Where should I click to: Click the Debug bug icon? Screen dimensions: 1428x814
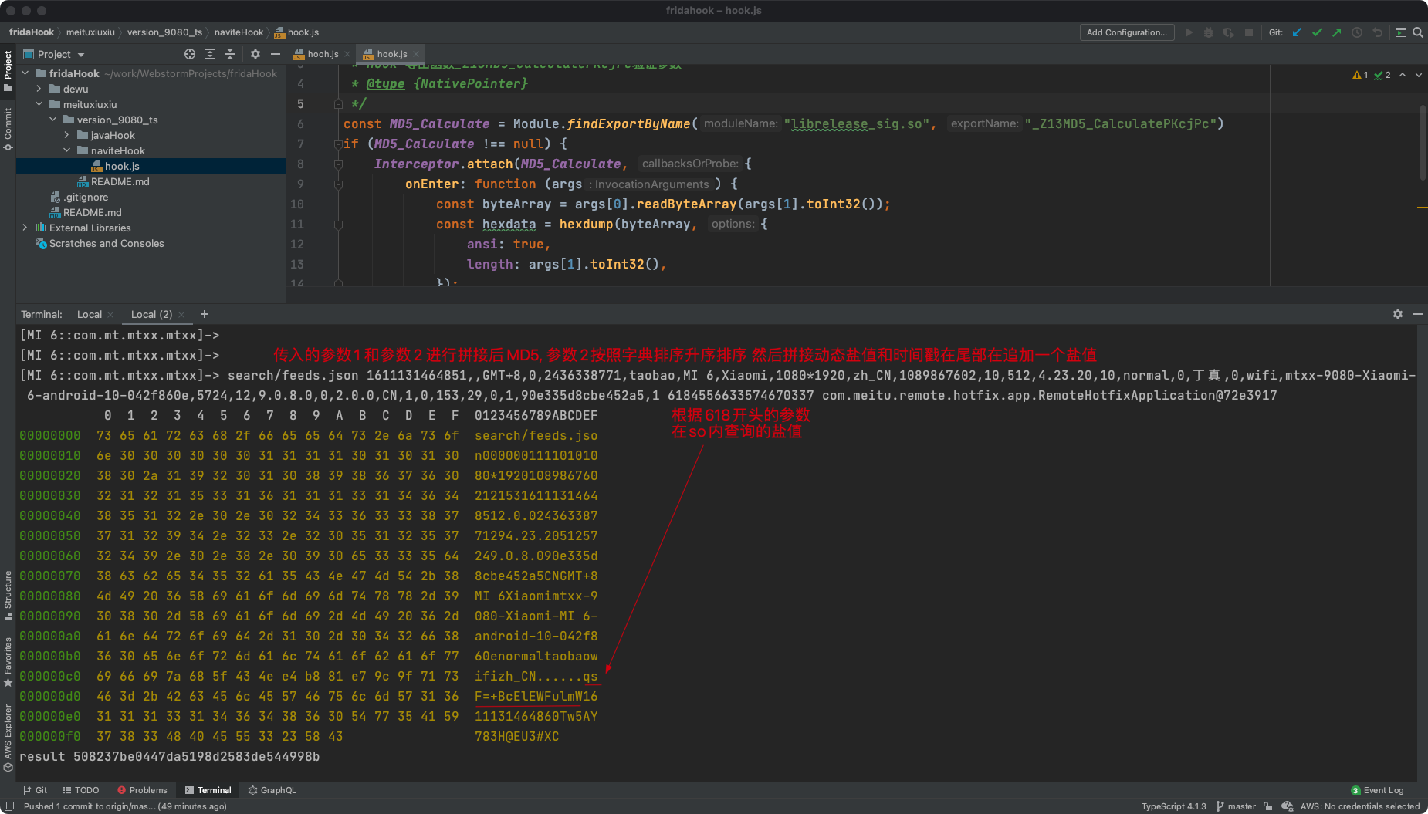click(1209, 32)
